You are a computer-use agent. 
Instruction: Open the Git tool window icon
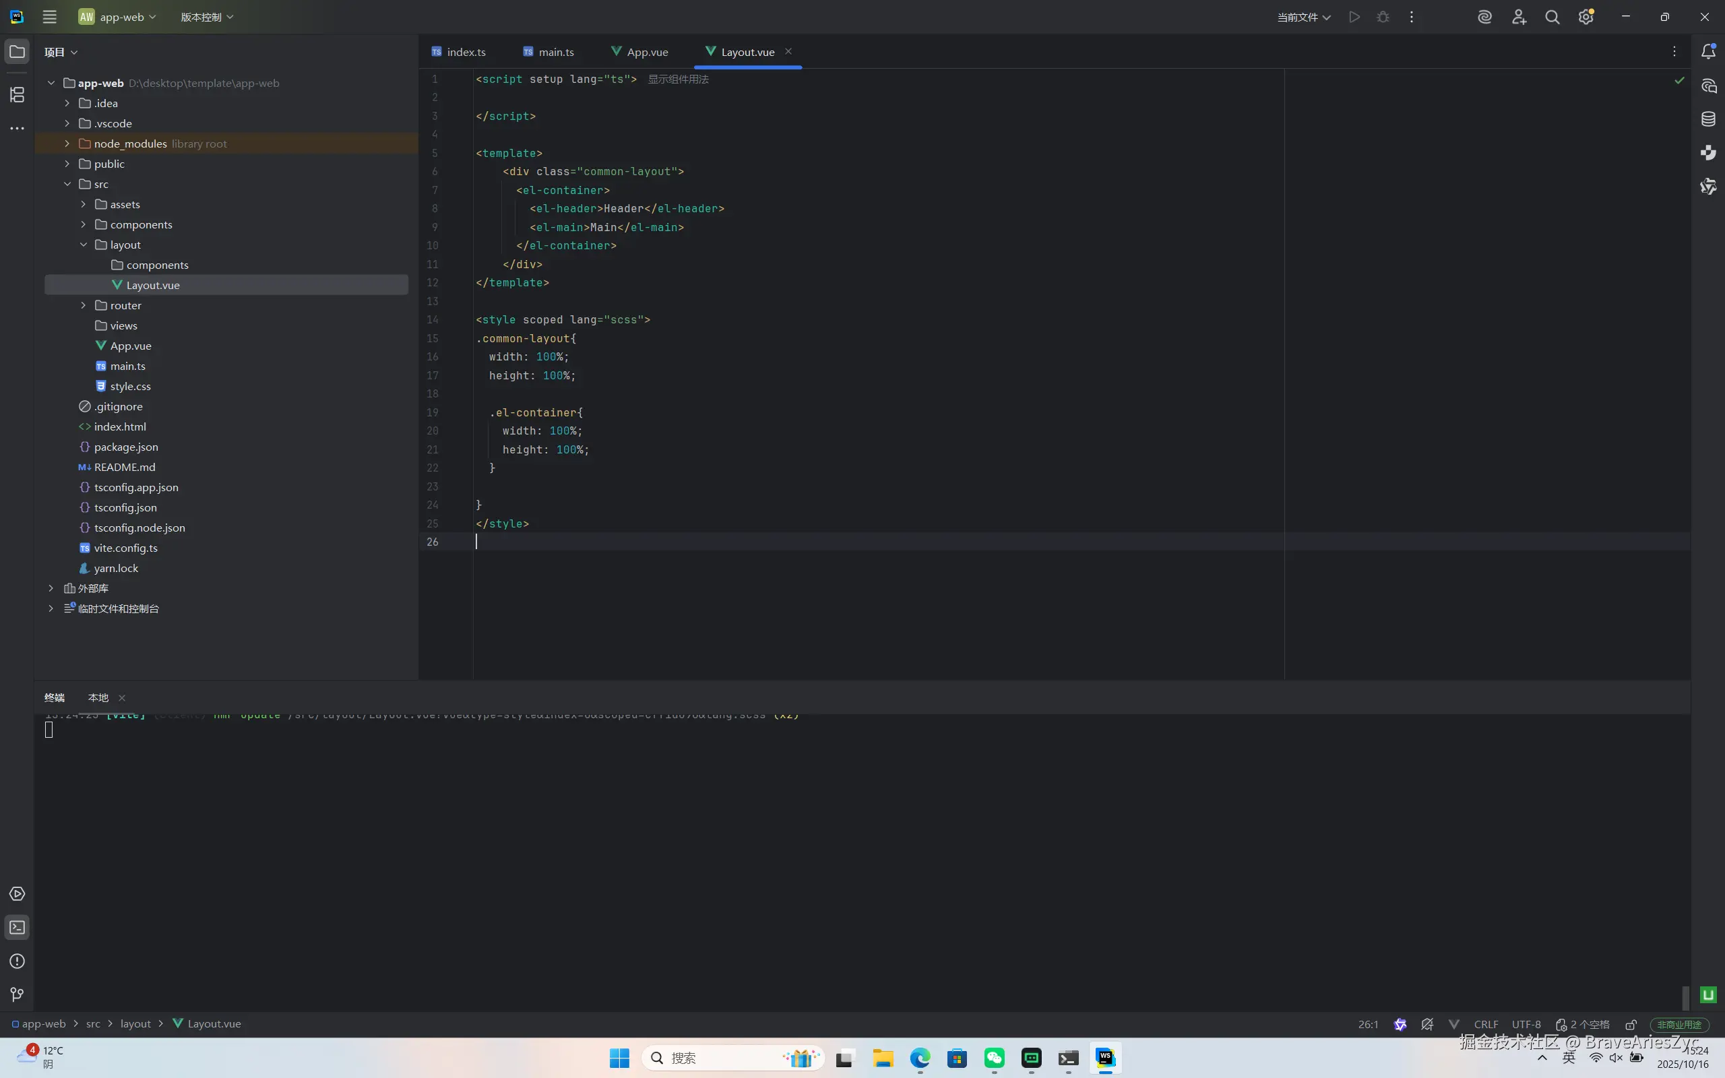(17, 994)
